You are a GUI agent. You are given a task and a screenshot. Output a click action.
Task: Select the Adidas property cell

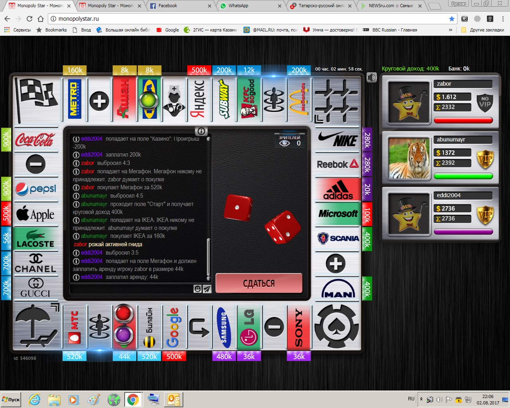pyautogui.click(x=338, y=189)
